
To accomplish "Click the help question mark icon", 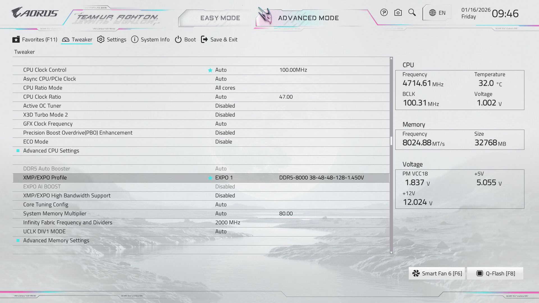I will click(x=384, y=13).
